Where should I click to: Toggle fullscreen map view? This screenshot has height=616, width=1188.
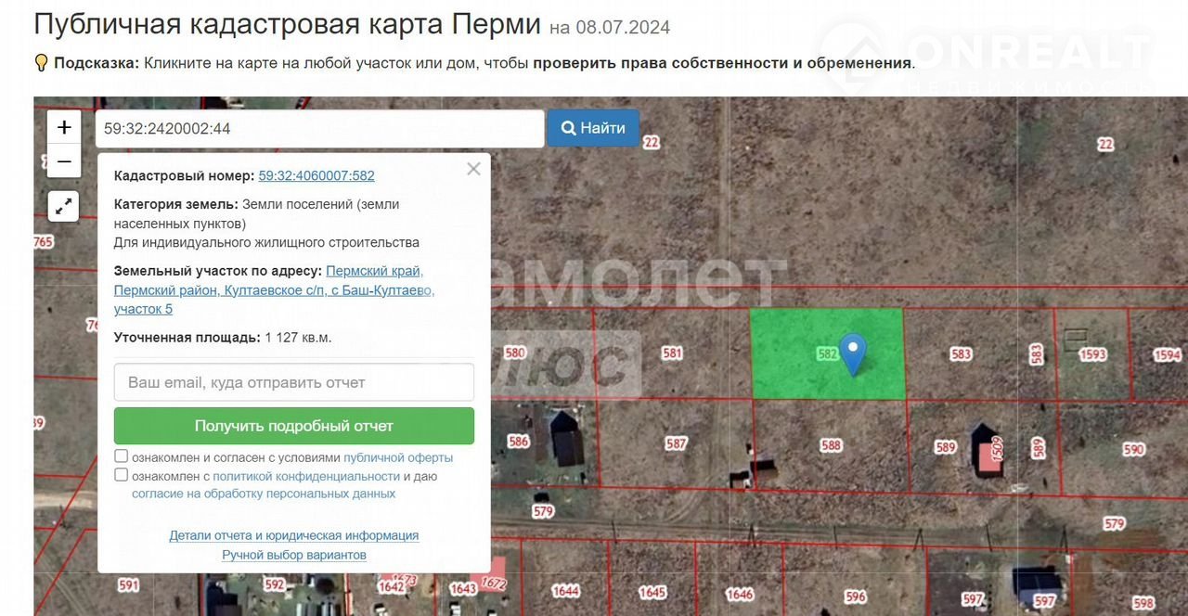point(64,206)
